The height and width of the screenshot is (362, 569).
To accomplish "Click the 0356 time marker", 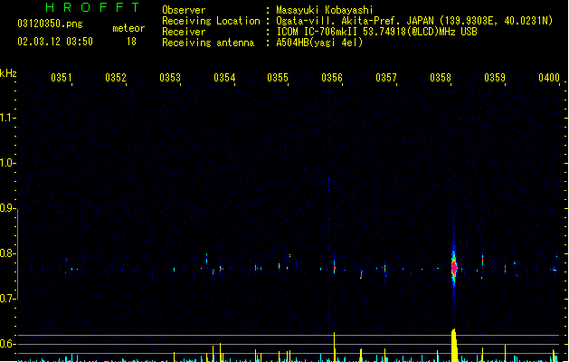I will click(332, 78).
